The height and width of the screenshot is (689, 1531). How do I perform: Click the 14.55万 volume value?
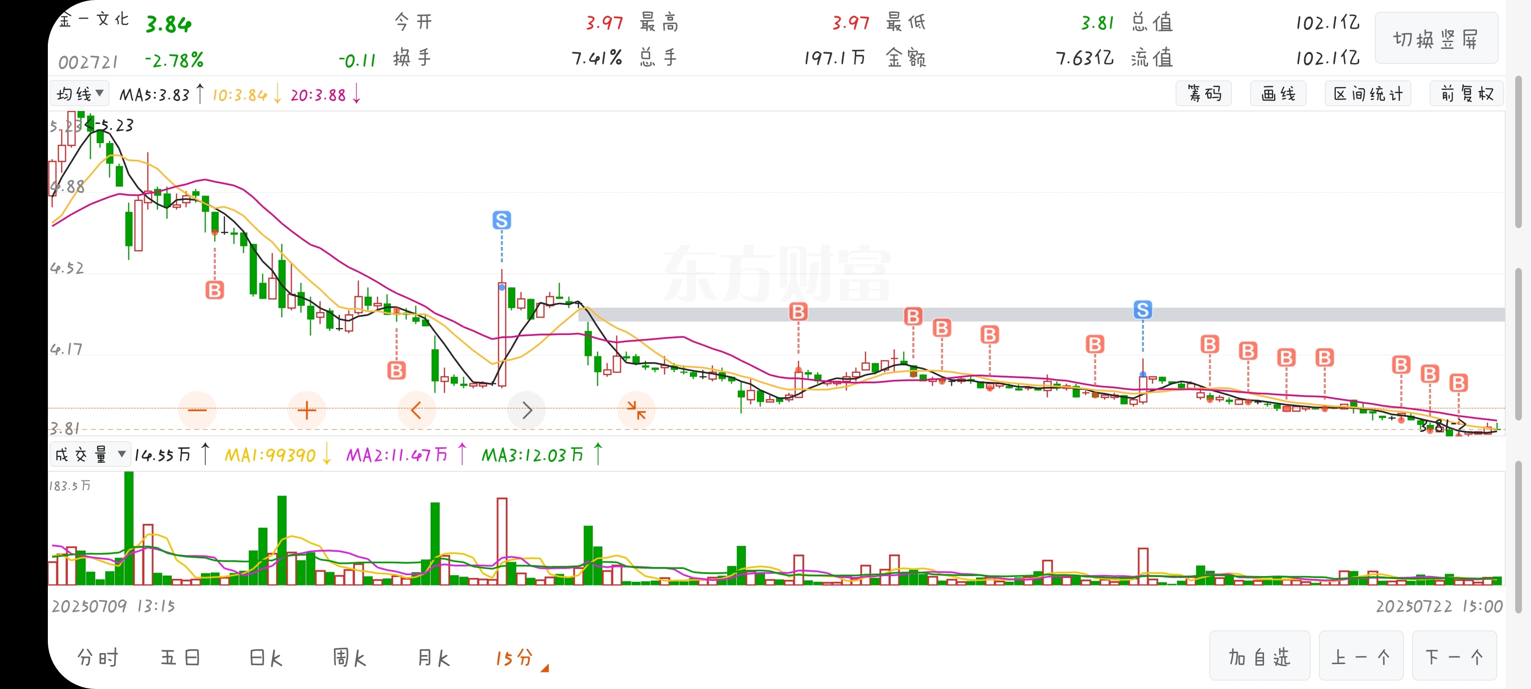162,456
